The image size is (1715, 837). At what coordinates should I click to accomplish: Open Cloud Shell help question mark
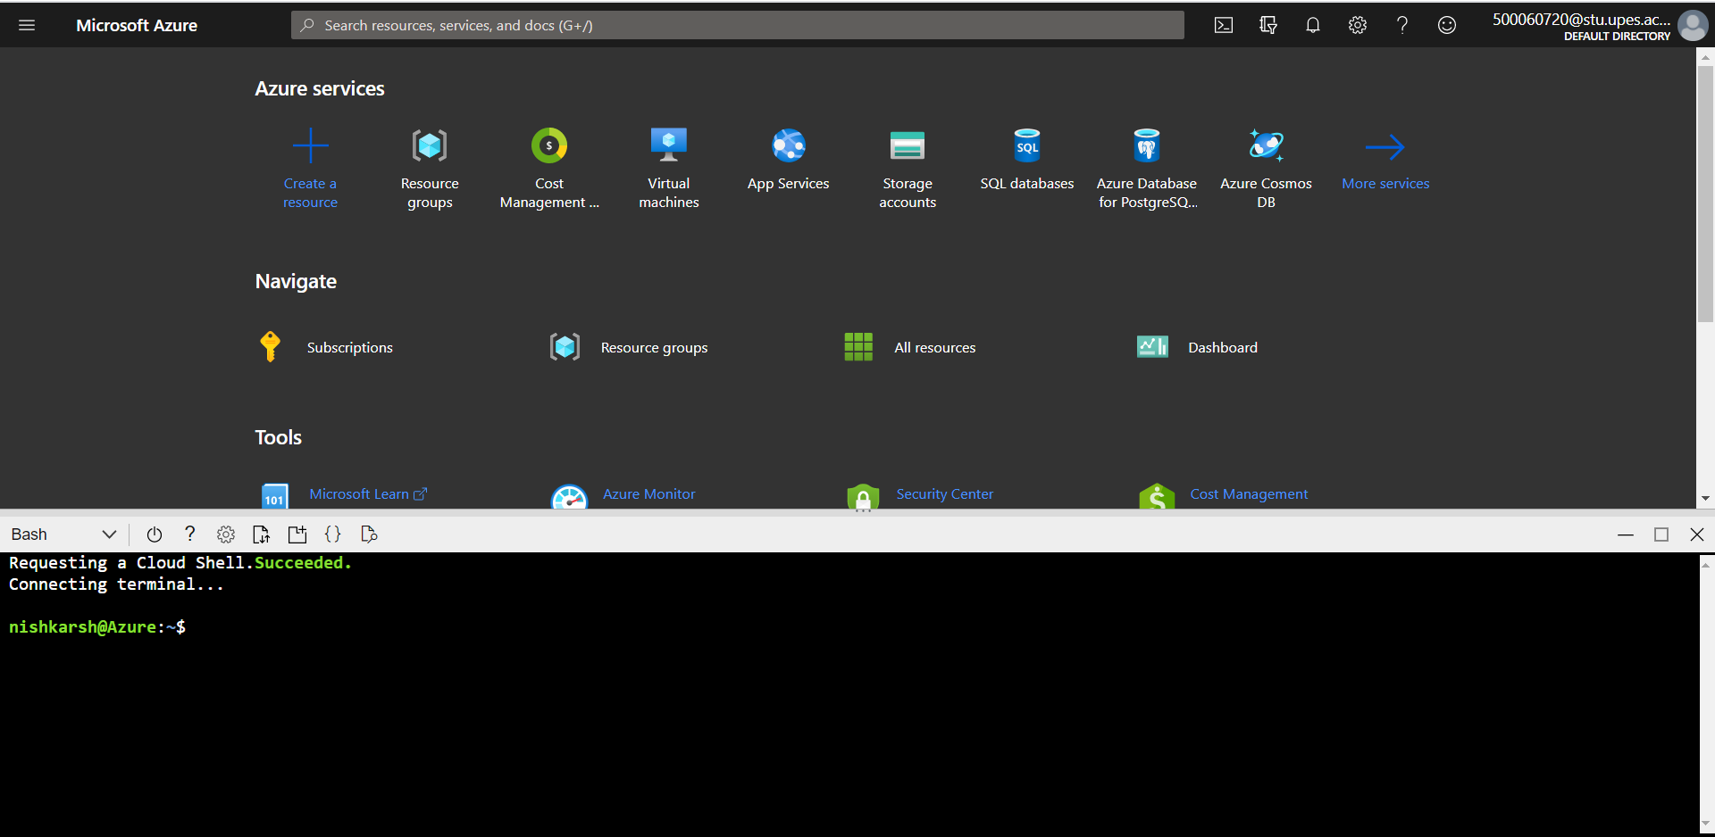[x=189, y=534]
